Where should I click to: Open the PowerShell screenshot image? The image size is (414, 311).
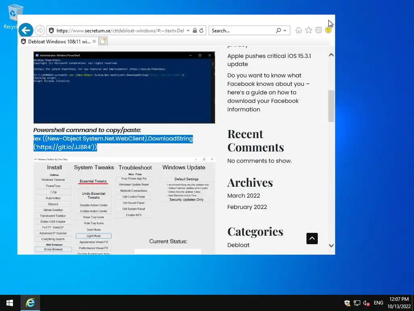(124, 87)
